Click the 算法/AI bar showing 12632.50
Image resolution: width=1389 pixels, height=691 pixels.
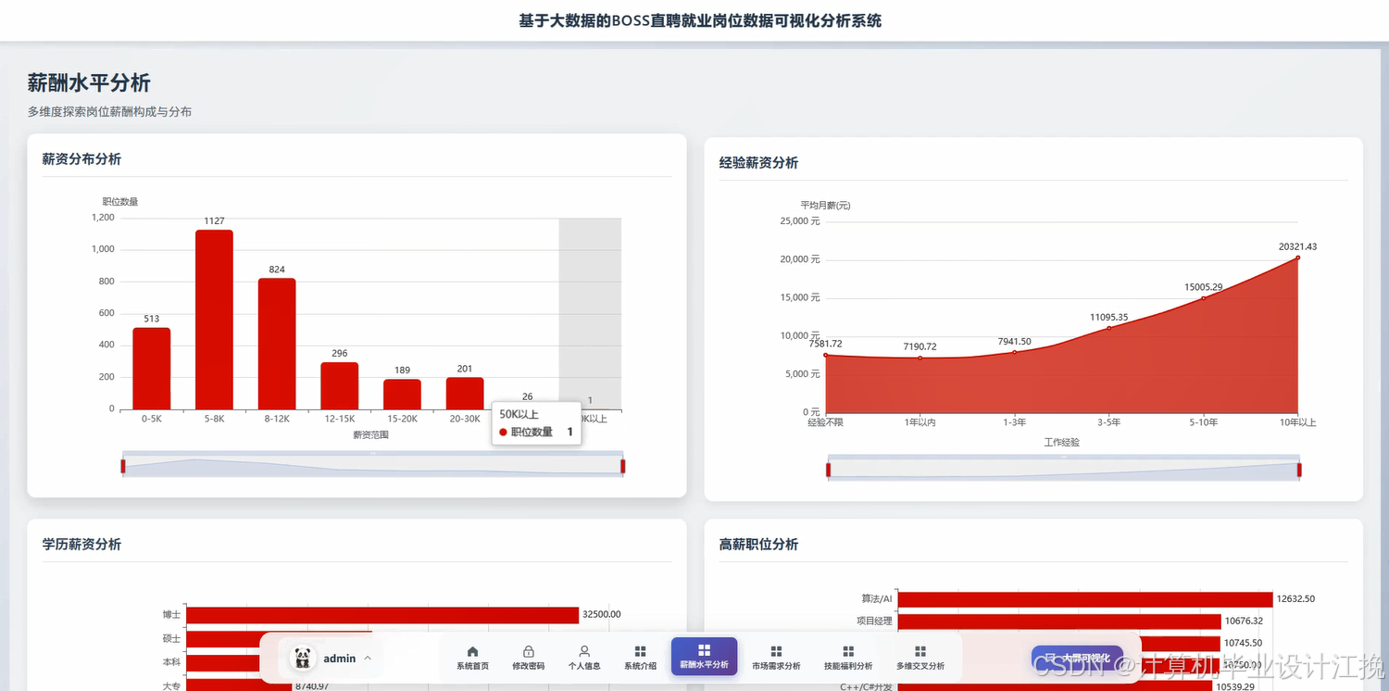tap(1085, 599)
